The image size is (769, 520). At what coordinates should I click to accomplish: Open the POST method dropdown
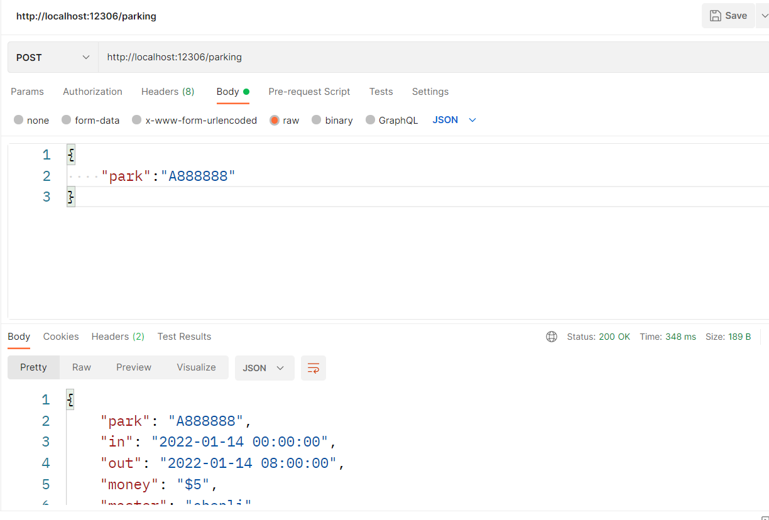(x=53, y=57)
